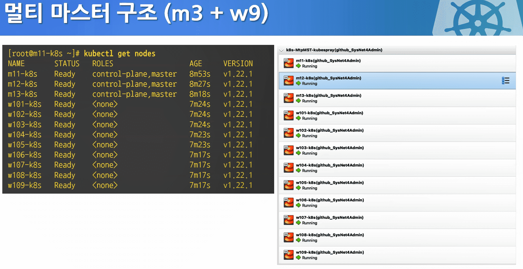Screen dimensions: 523x269
Task: Click the age value 8m27s in terminal
Action: (200, 84)
